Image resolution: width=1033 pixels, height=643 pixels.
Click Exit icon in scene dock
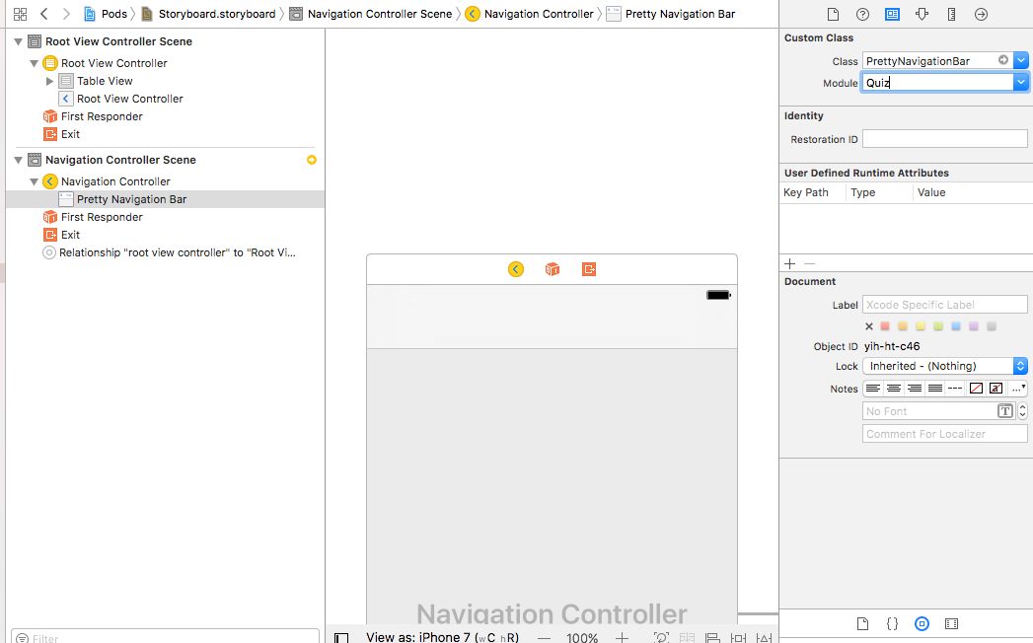[589, 269]
